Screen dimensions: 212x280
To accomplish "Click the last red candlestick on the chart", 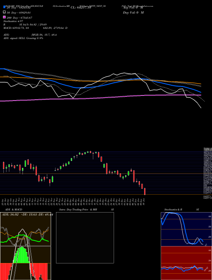I will coord(145,191).
